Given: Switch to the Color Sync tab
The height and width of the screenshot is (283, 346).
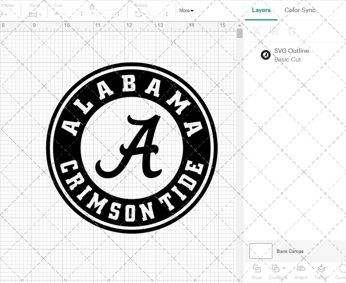Looking at the screenshot, I should tap(300, 10).
